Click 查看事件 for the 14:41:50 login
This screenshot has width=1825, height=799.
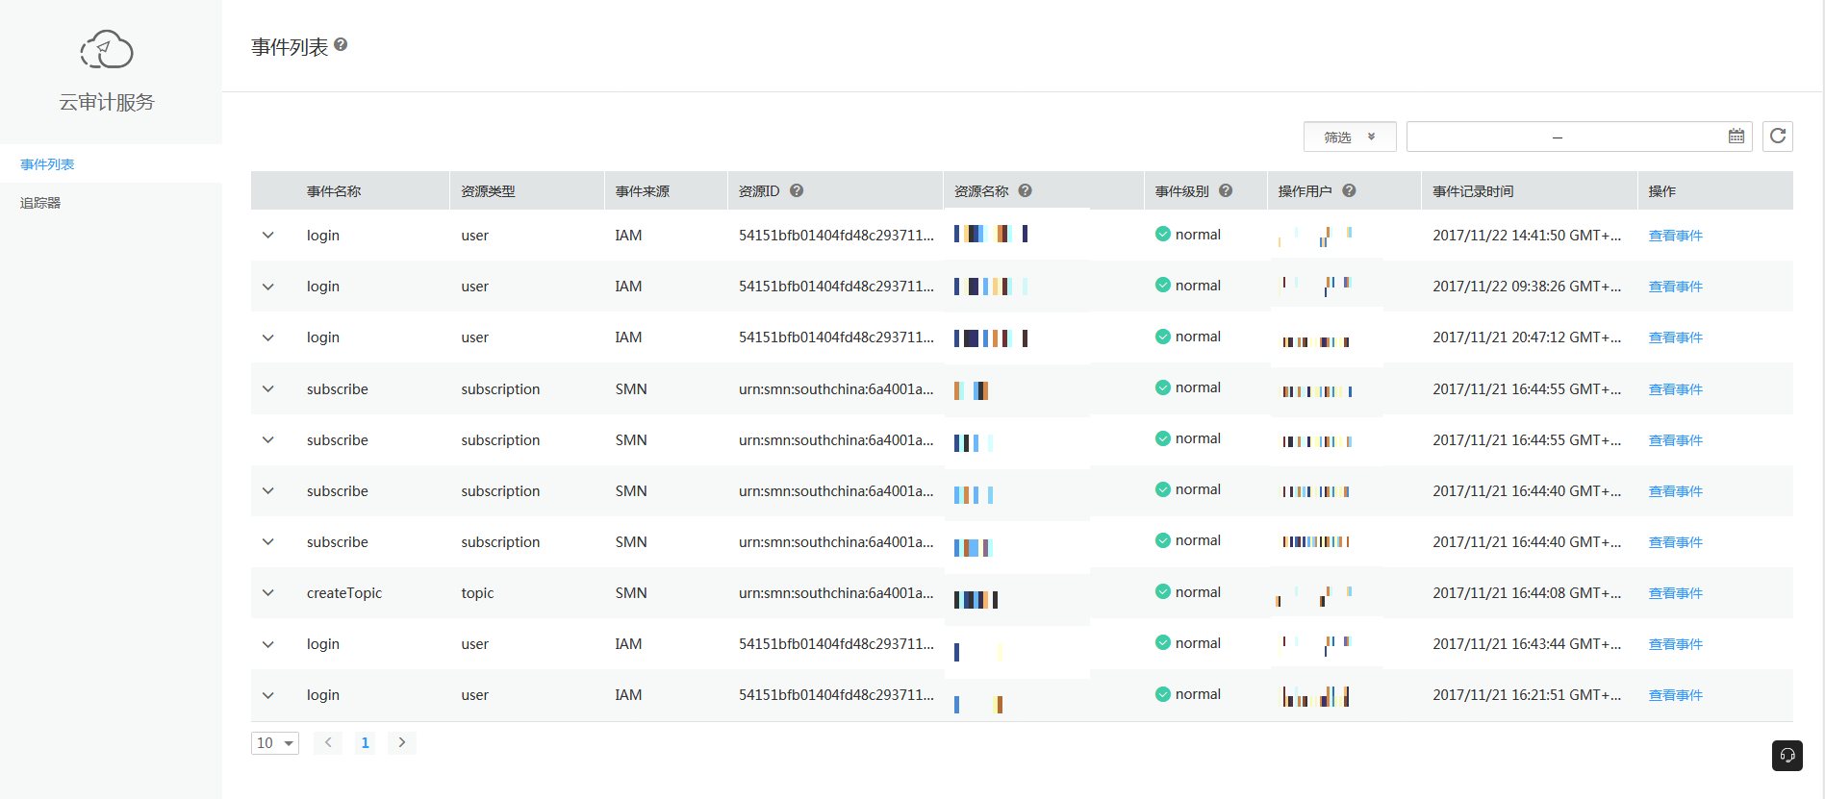1675,236
